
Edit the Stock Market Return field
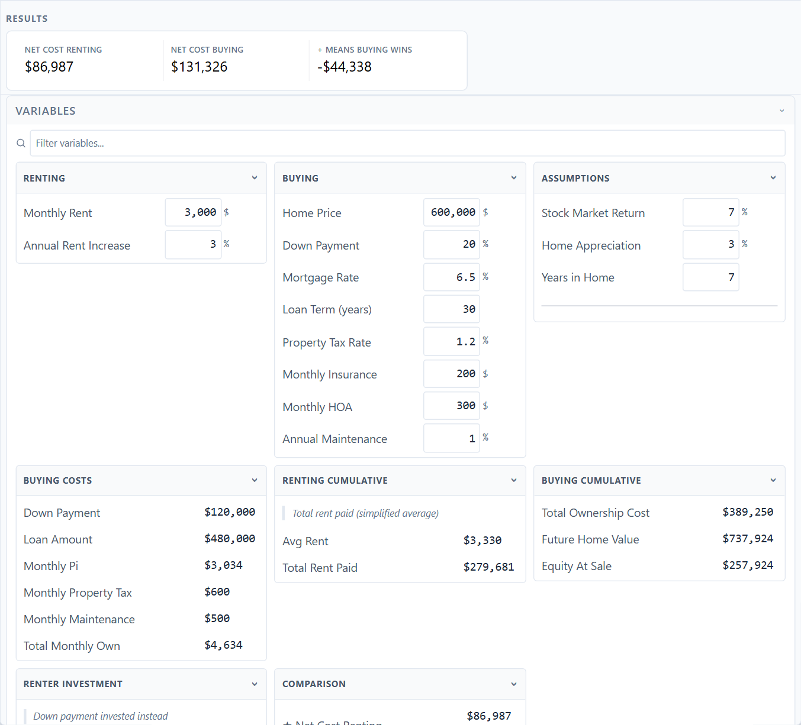711,212
